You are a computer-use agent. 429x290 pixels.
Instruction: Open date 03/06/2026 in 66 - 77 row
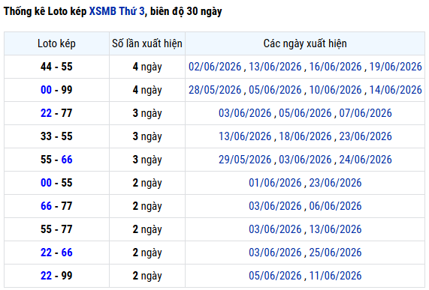275,206
